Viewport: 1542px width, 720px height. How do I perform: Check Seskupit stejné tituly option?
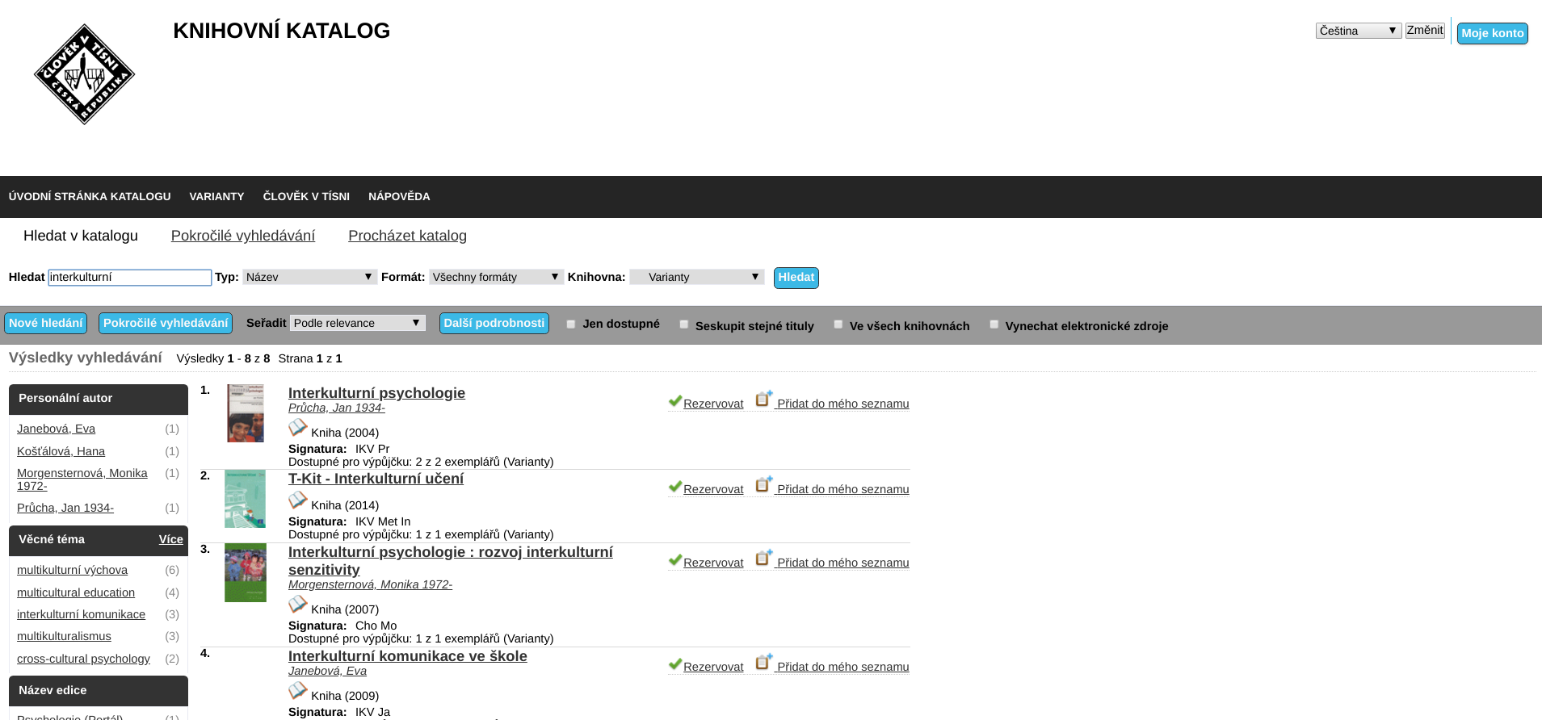684,324
